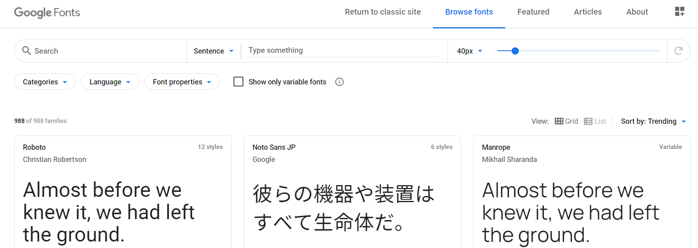Open the Articles tab
This screenshot has width=698, height=248.
pos(588,12)
